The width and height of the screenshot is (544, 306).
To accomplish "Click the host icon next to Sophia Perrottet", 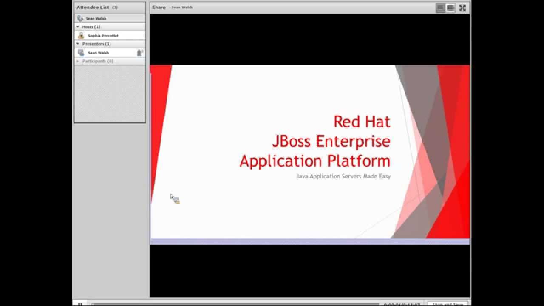I will click(81, 36).
